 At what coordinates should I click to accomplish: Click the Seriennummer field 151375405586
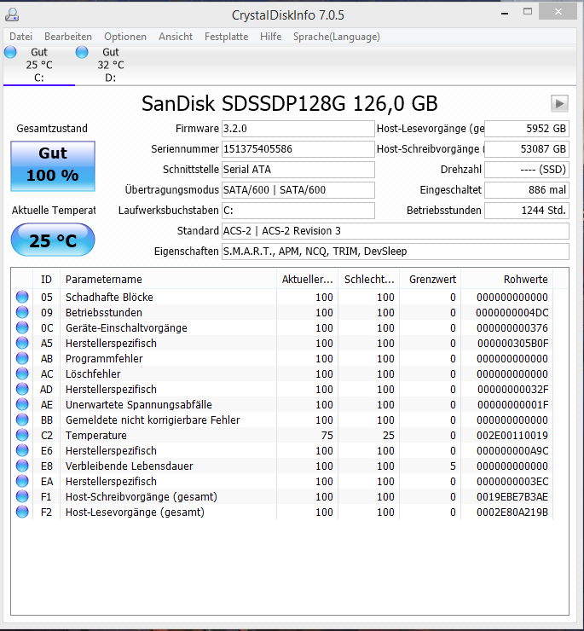[298, 149]
